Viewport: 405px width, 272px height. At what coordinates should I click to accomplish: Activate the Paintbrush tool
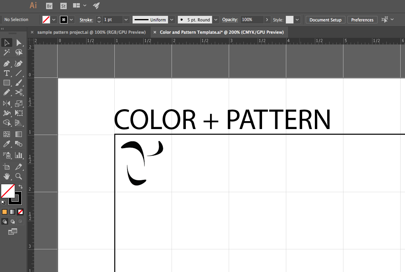19,83
